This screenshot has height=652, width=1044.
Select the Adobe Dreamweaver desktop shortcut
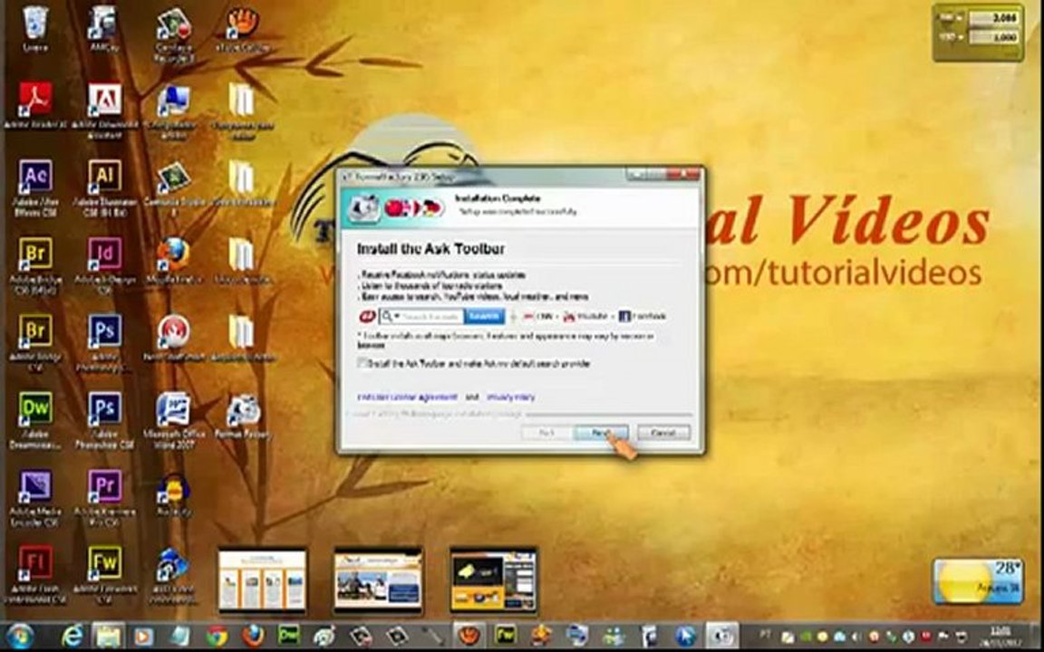(x=35, y=419)
